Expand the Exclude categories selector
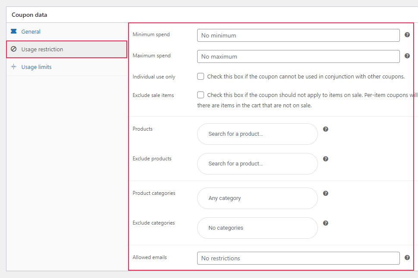 tap(257, 228)
